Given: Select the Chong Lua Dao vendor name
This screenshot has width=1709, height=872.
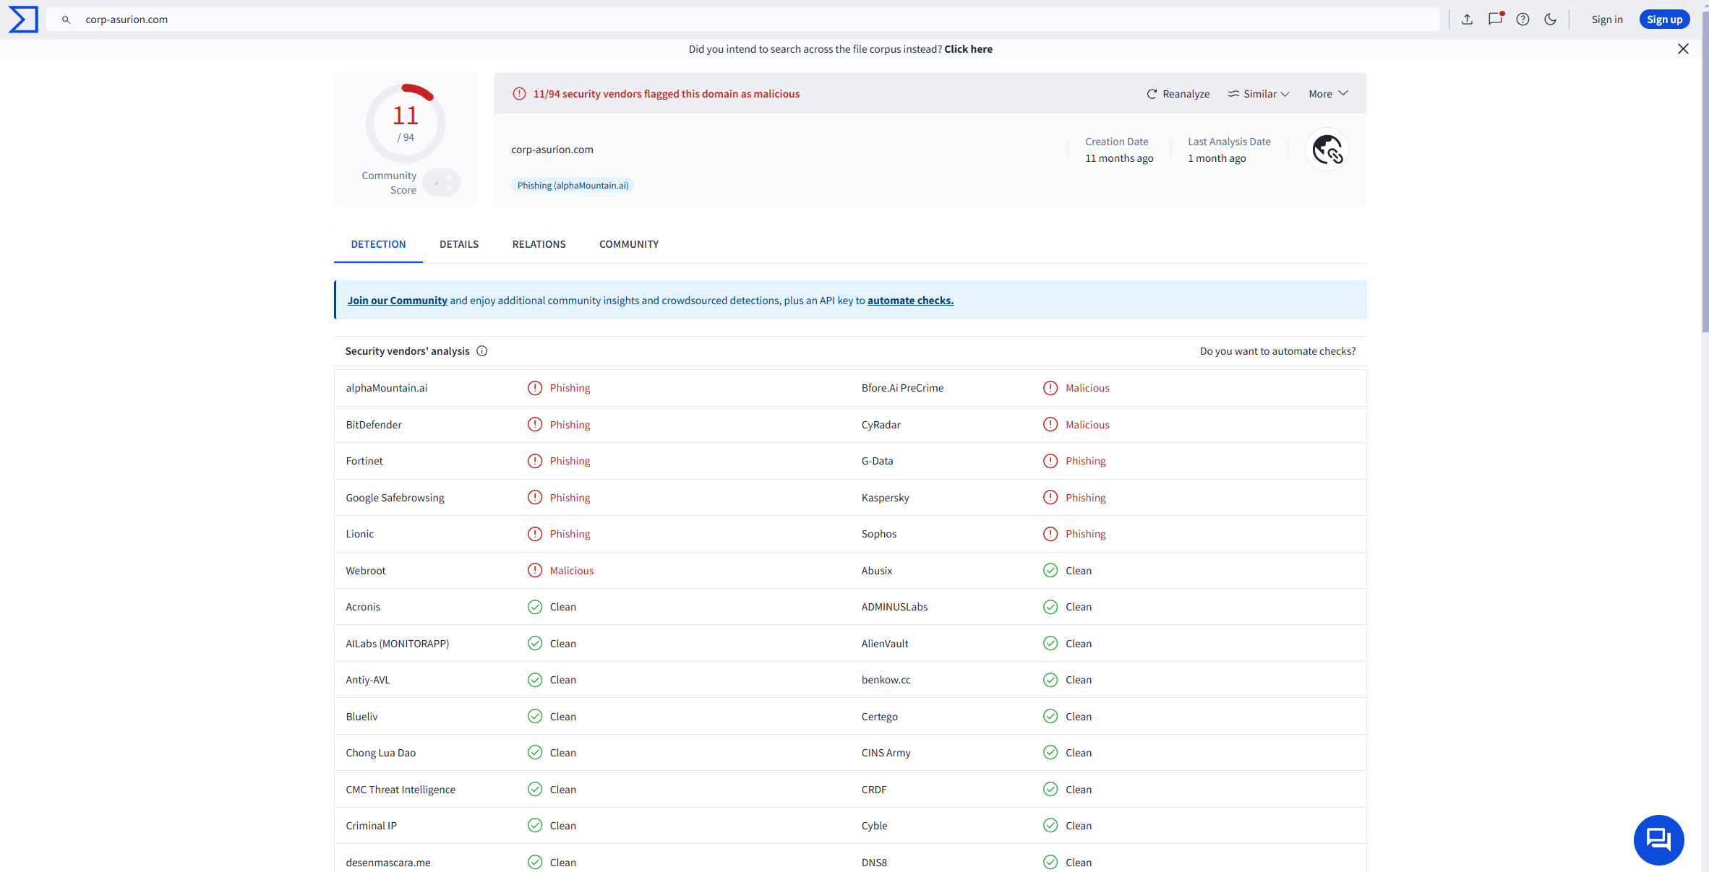Looking at the screenshot, I should (x=380, y=753).
